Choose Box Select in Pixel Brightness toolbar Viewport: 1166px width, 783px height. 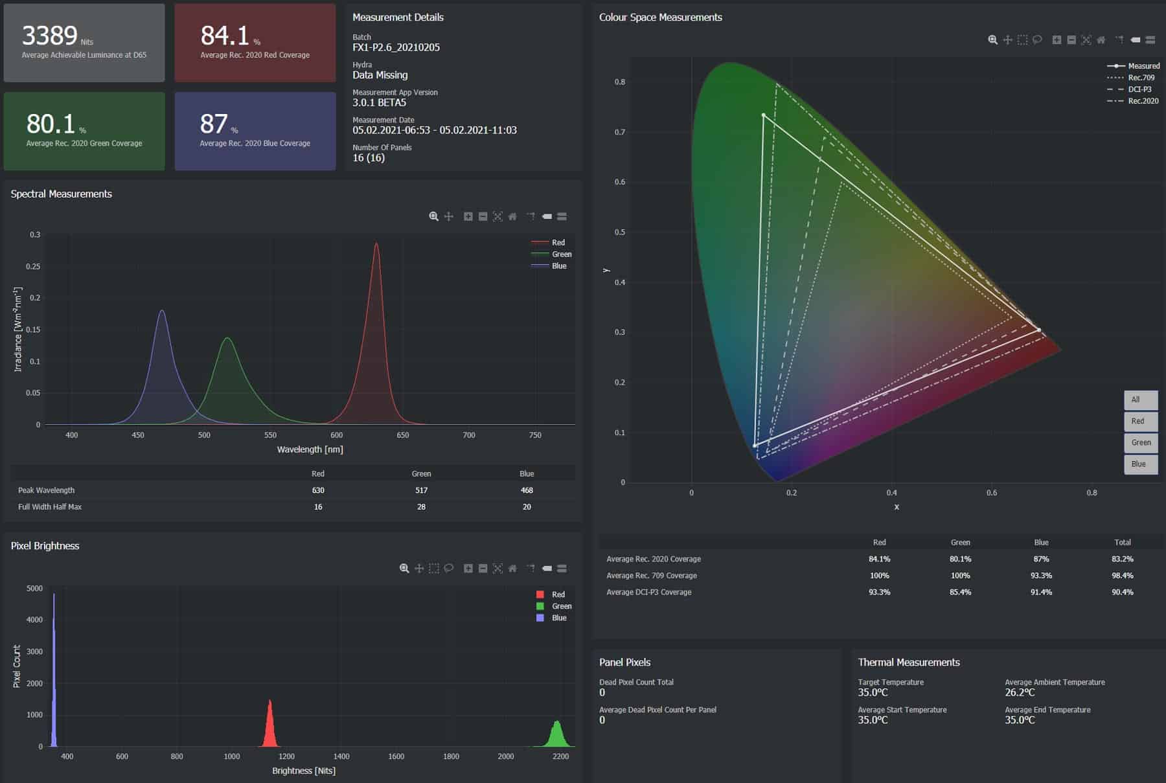click(434, 568)
